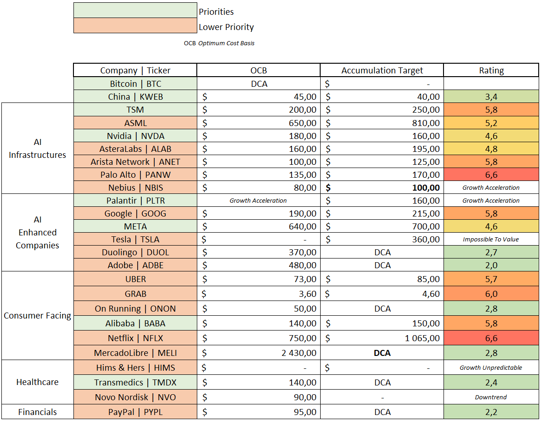Select the 'Hims & Hers | HIMS' cell
Image resolution: width=541 pixels, height=421 pixels.
[x=135, y=367]
